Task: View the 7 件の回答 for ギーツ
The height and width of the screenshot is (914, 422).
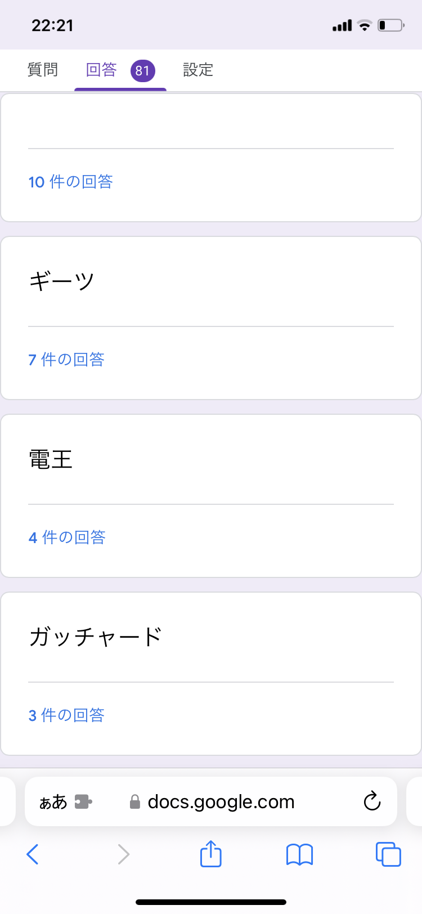Action: coord(66,360)
